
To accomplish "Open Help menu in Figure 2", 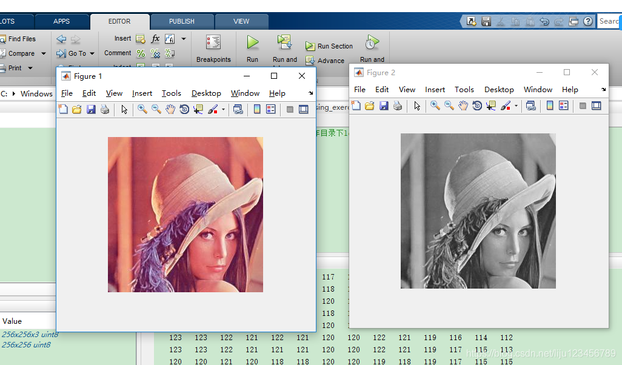I will (x=570, y=90).
